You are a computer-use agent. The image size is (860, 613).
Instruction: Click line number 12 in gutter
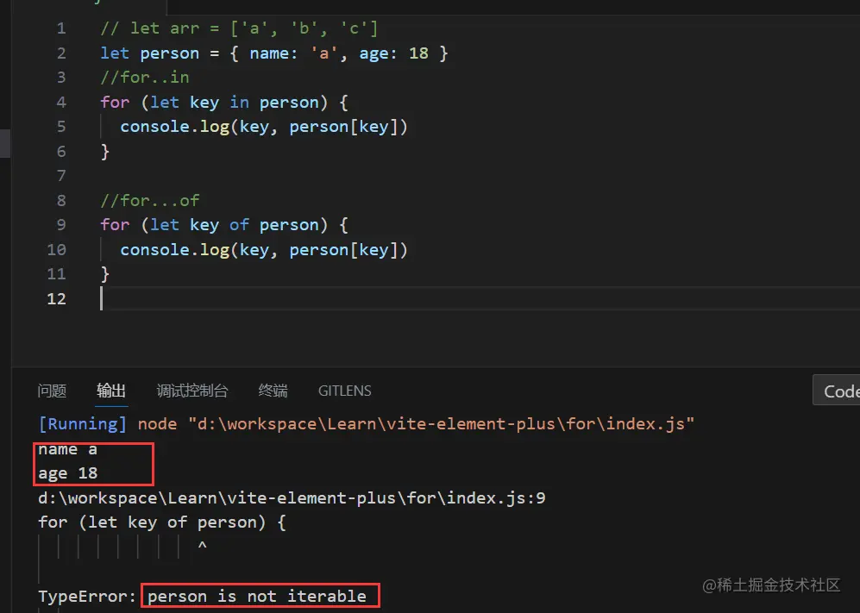(x=56, y=299)
